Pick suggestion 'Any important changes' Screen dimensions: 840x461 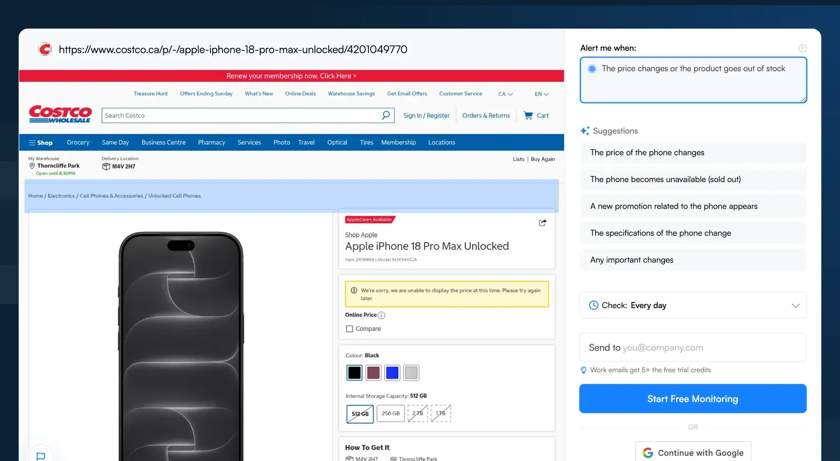[x=693, y=260]
